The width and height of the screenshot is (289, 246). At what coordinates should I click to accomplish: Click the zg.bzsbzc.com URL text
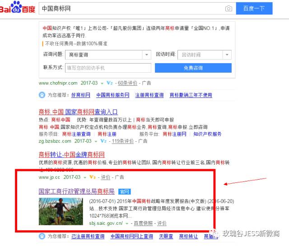[55, 141]
